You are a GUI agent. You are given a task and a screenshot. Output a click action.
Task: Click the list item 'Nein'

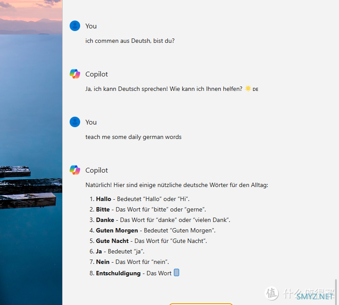pyautogui.click(x=129, y=262)
